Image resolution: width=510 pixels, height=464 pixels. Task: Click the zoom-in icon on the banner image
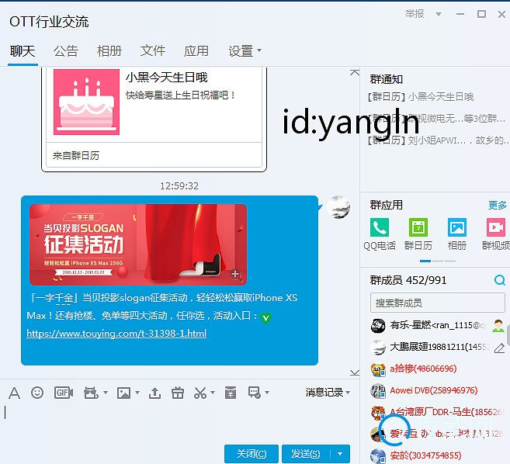(235, 275)
